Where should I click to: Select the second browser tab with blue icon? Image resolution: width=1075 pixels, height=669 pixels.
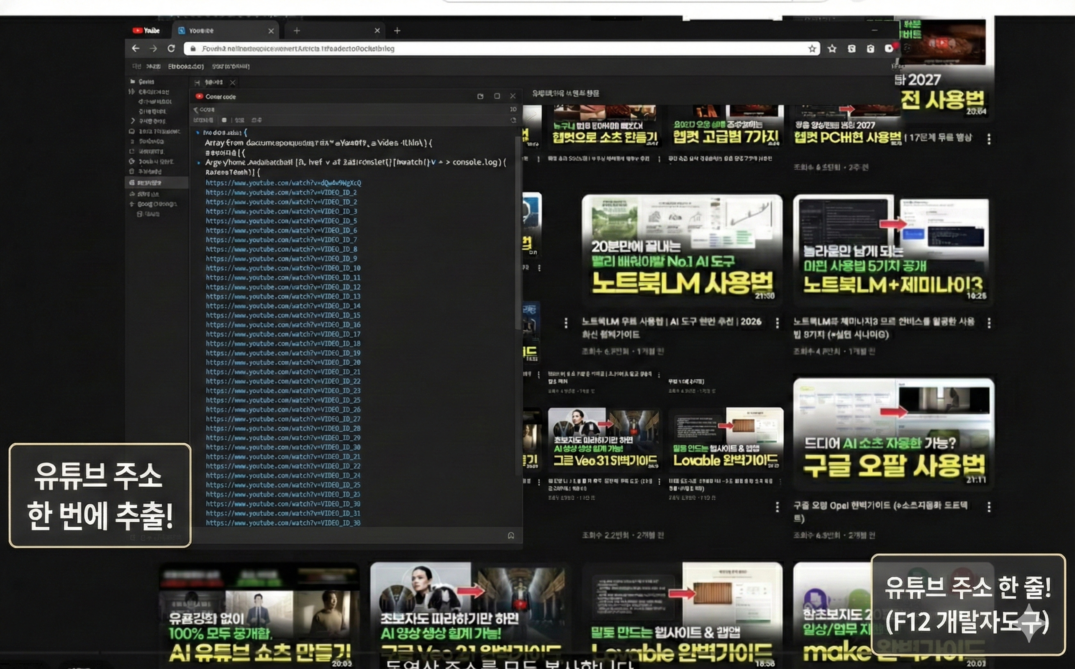[202, 30]
